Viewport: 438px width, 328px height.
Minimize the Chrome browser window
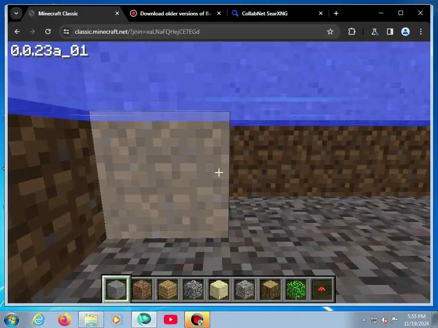coord(381,13)
